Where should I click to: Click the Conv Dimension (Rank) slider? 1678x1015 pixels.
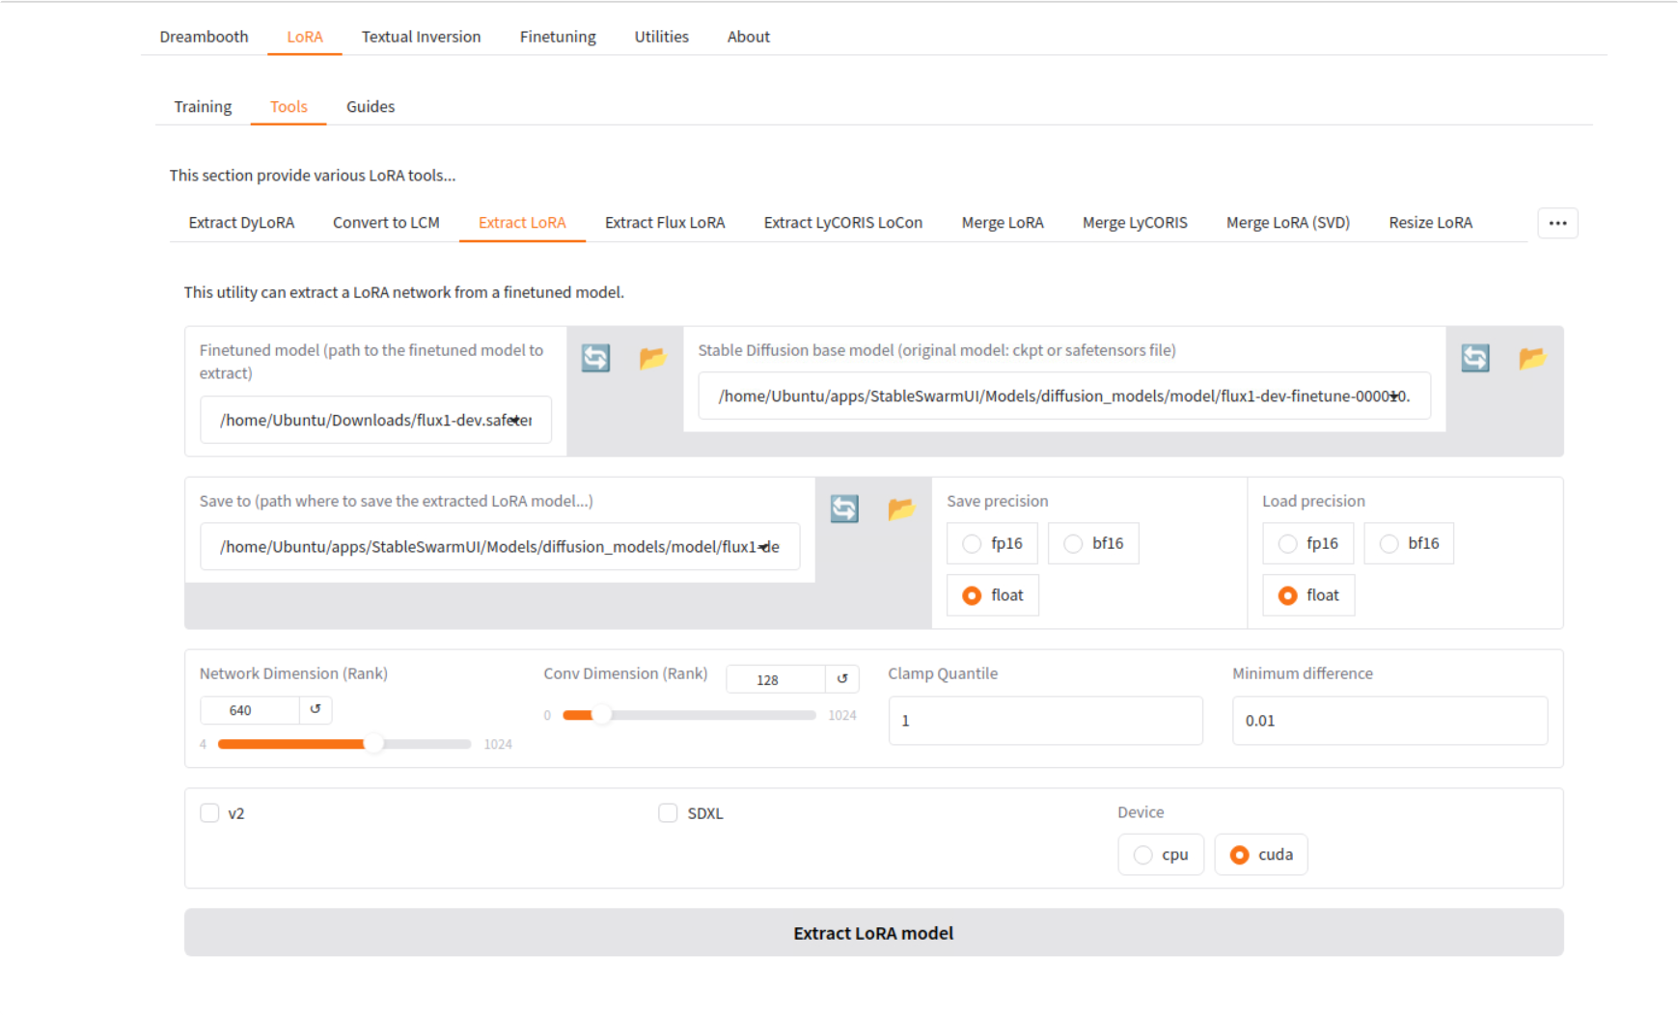(689, 715)
